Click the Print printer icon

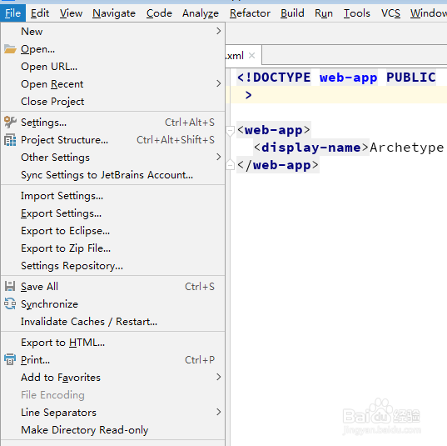[x=10, y=359]
